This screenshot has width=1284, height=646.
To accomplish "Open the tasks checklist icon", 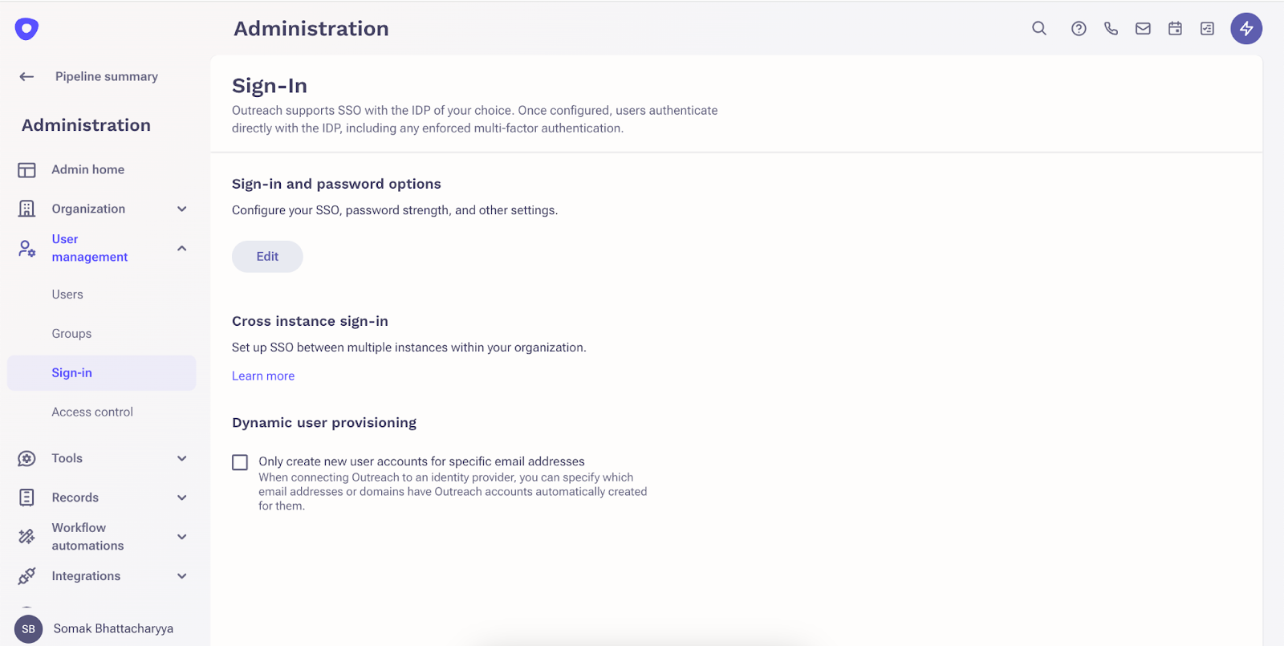I will pyautogui.click(x=1207, y=28).
